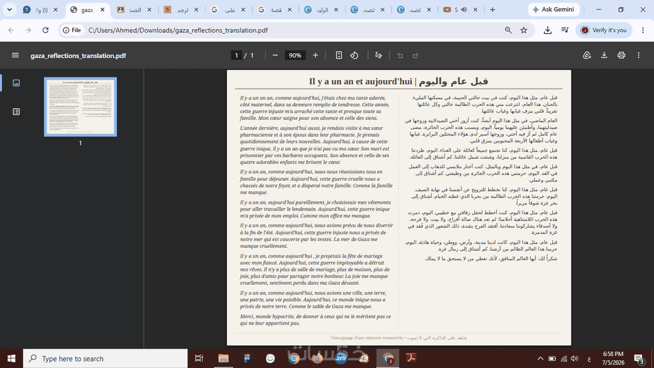654x368 pixels.
Task: Click the page number input field
Action: coord(236,55)
